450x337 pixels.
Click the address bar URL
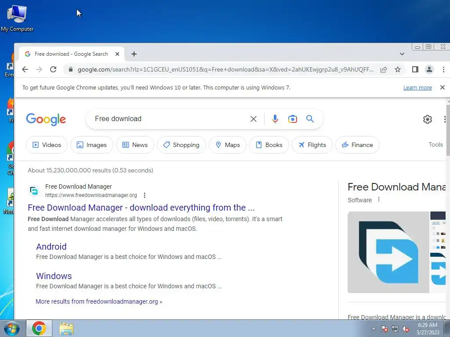pyautogui.click(x=225, y=69)
